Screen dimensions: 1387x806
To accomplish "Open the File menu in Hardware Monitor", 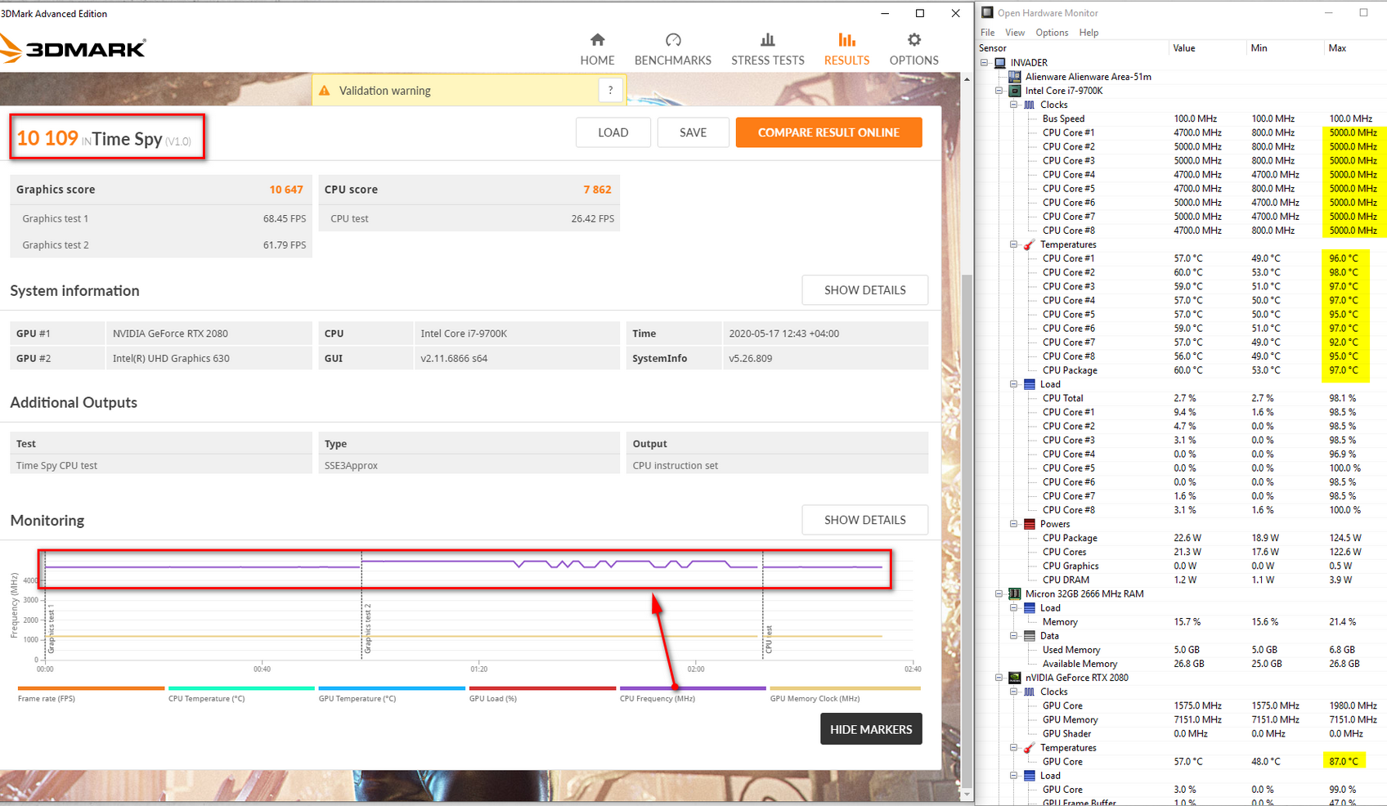I will point(988,33).
